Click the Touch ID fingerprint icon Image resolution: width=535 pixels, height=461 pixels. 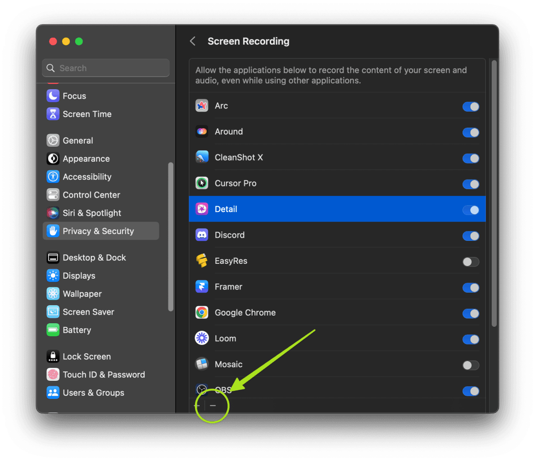pyautogui.click(x=53, y=375)
